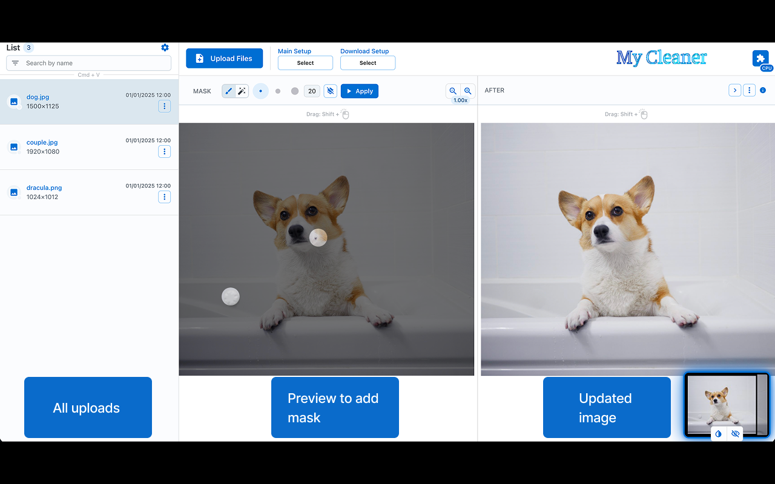Click the mask layers visibility icon

point(330,90)
